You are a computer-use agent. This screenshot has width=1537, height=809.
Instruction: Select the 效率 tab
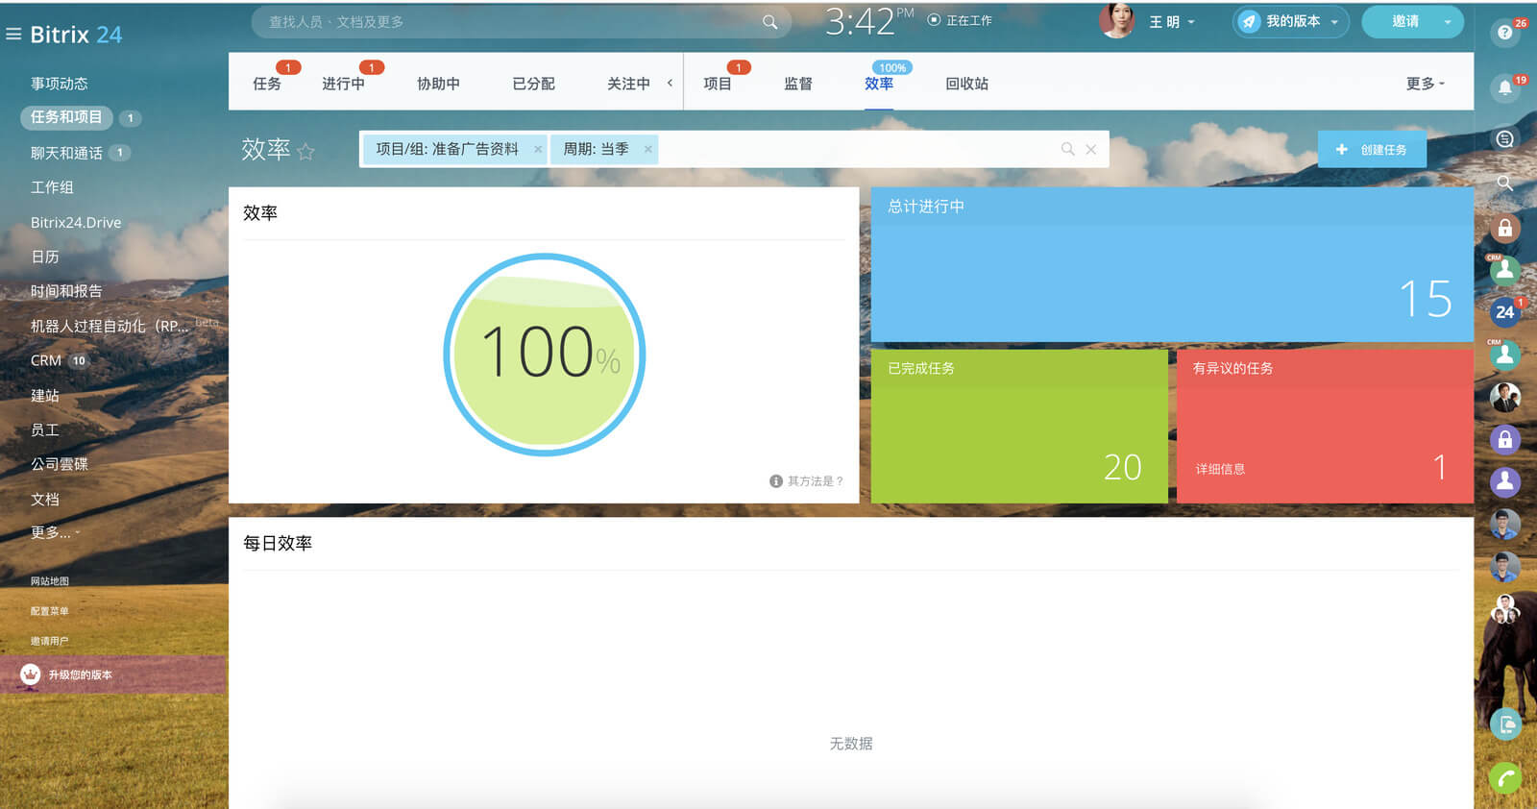(879, 84)
